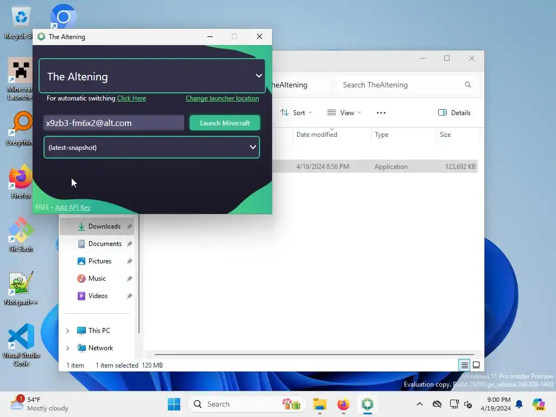Image resolution: width=556 pixels, height=417 pixels.
Task: Sort by Type column header
Action: [403, 135]
